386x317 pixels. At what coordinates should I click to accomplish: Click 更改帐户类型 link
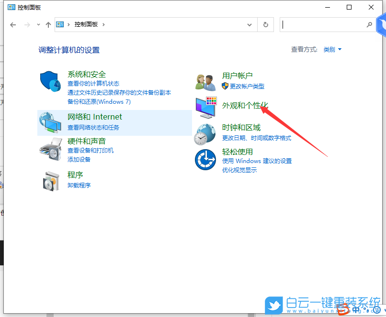coord(249,86)
